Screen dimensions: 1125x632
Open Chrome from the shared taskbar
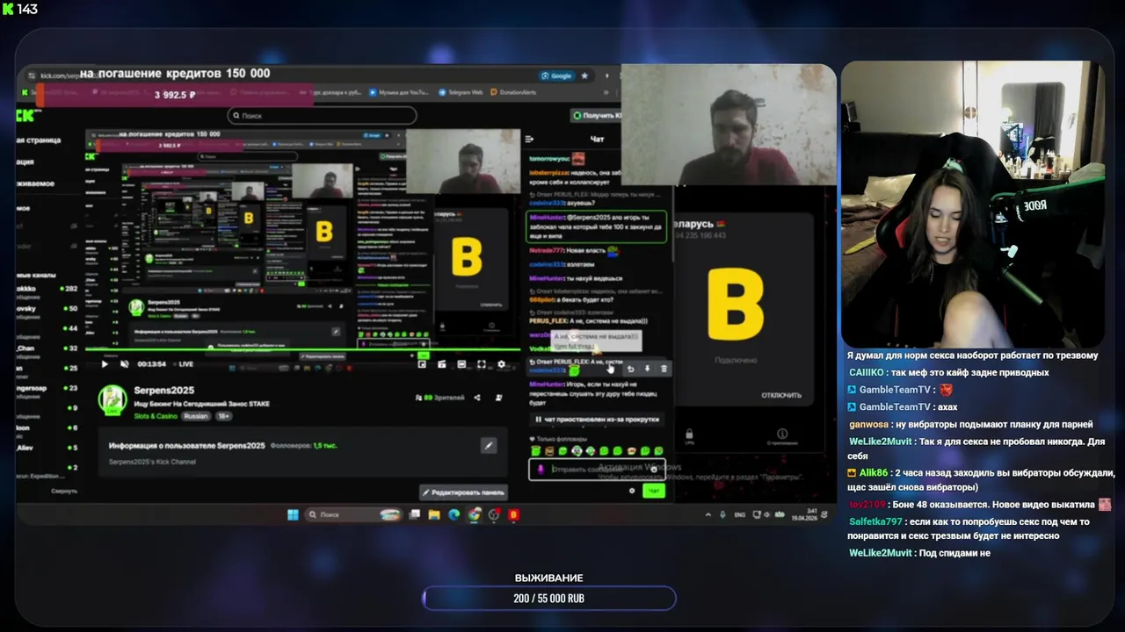pos(475,514)
